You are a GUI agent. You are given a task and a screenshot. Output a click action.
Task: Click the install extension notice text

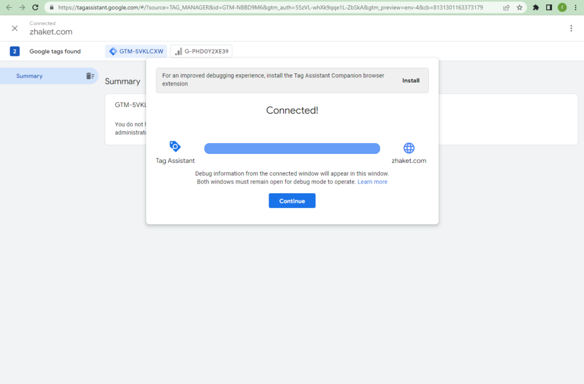pos(273,80)
